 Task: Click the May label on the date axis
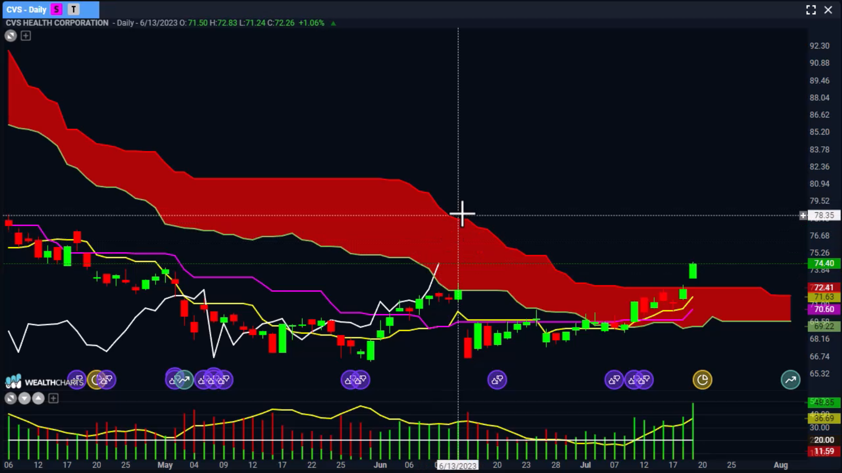point(165,465)
